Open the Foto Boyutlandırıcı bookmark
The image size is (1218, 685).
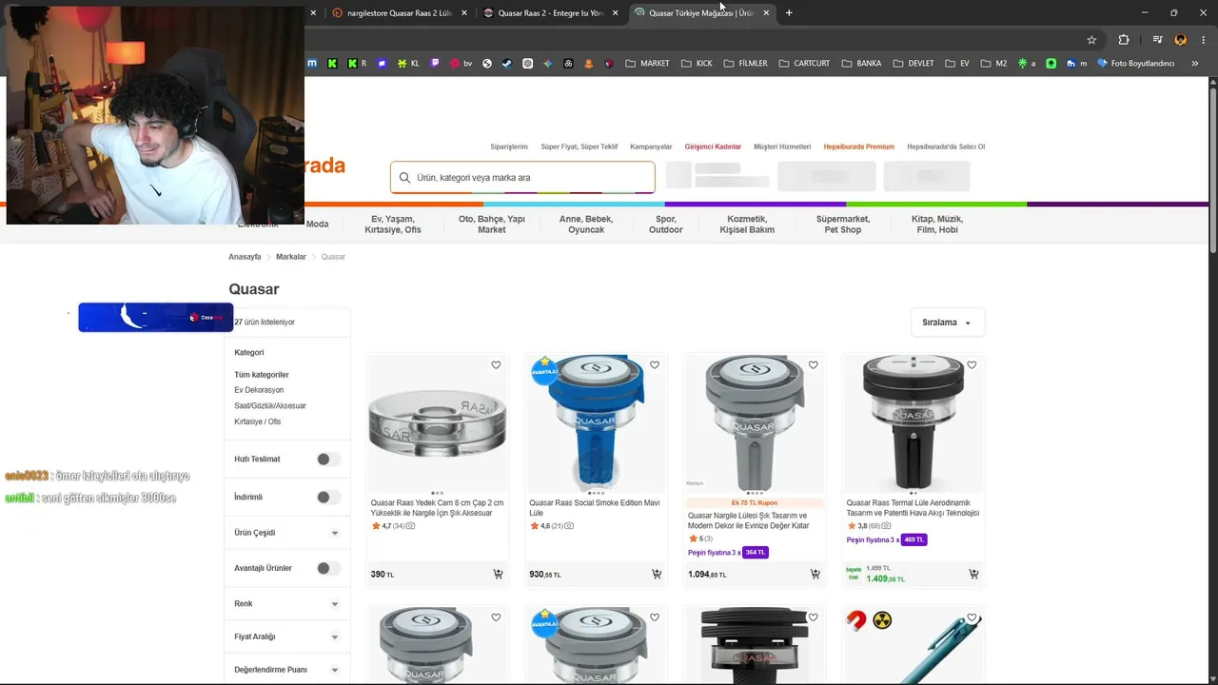click(x=1136, y=64)
